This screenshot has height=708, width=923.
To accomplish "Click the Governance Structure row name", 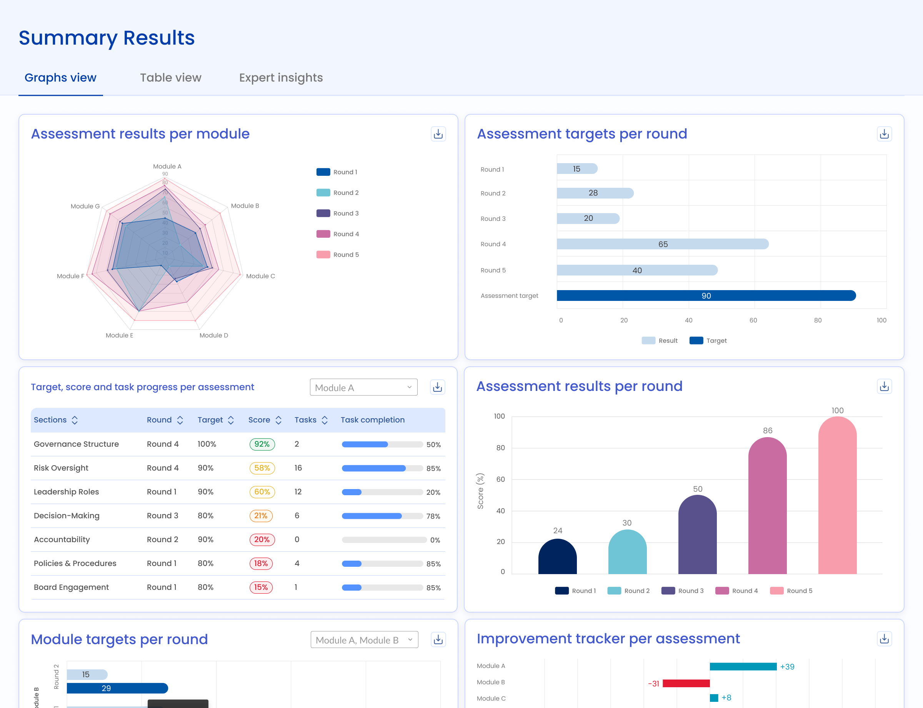I will point(76,444).
